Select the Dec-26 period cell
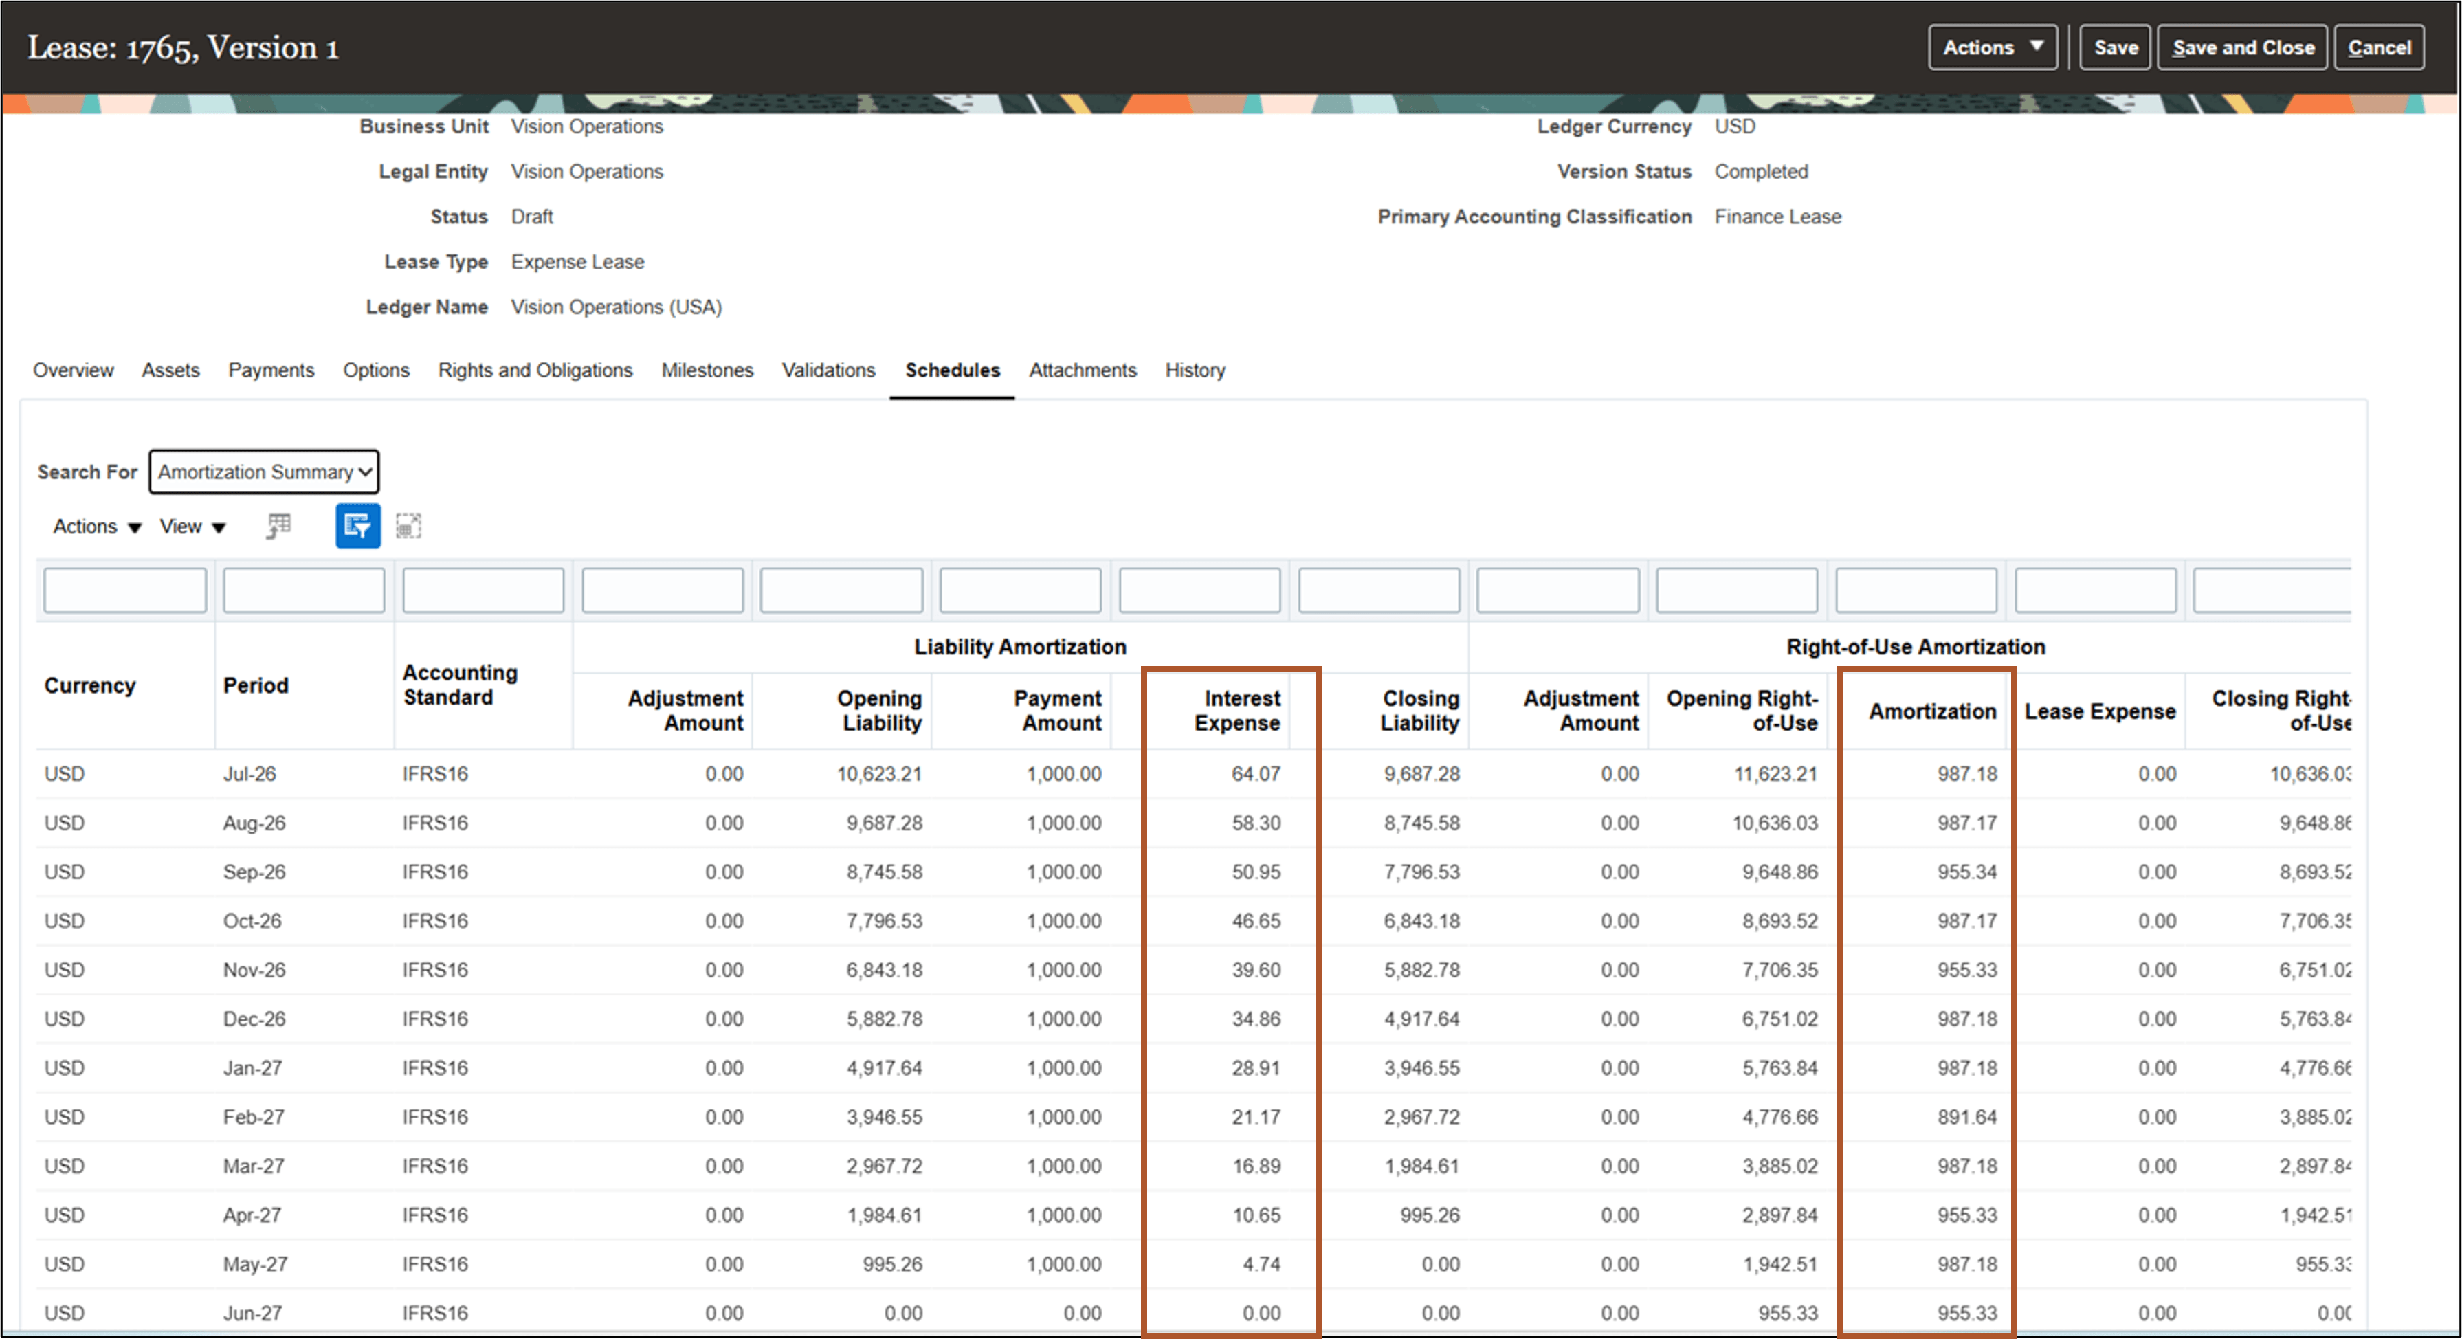This screenshot has height=1339, width=2462. 254,1019
